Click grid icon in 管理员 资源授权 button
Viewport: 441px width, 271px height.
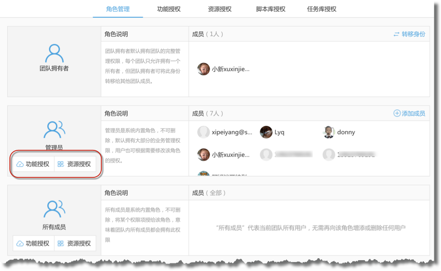[61, 164]
